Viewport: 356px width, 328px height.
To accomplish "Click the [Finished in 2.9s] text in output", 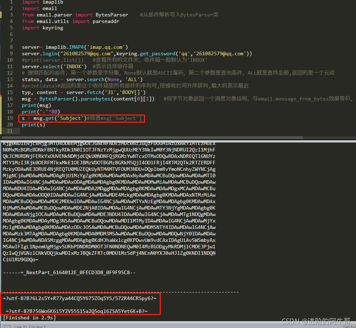I will [x=29, y=318].
